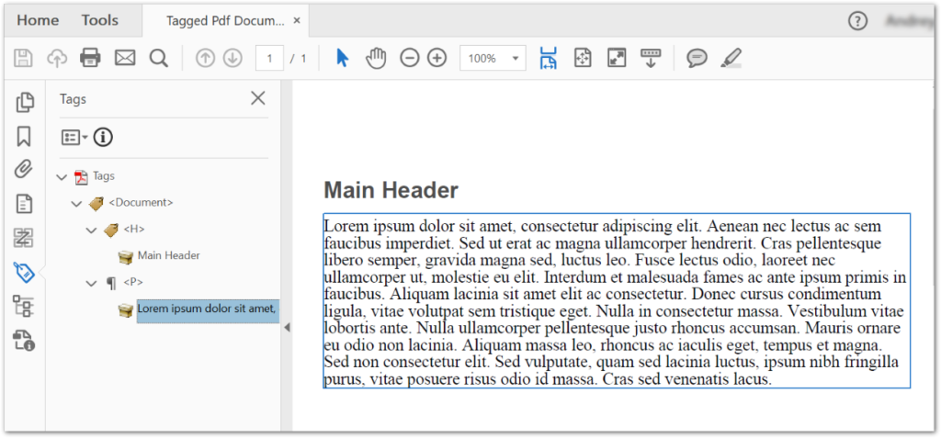Viewport: 941px width, 438px height.
Task: Switch to the Tools tab
Action: [99, 20]
